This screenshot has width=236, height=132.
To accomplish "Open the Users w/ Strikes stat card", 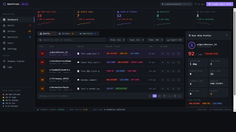I will (134, 18).
